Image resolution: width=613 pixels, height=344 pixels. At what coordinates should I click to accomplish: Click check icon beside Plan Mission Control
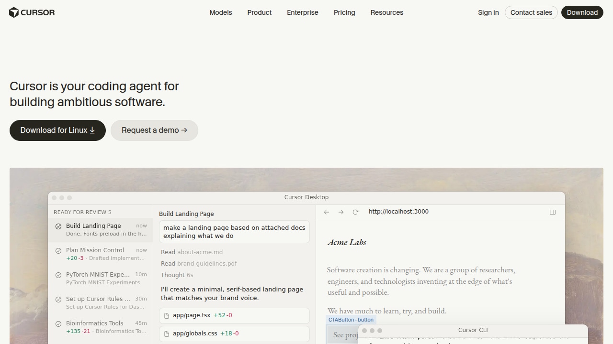(58, 251)
